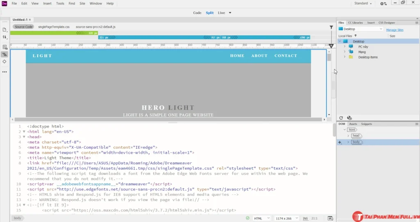Open the File Management arrows icon

click(5, 37)
